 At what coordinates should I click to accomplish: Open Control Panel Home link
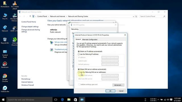28,22
